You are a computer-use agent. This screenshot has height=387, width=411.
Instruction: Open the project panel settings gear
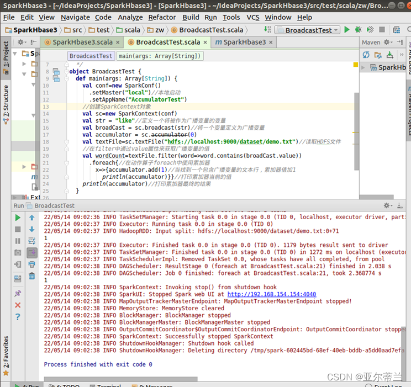point(22,42)
